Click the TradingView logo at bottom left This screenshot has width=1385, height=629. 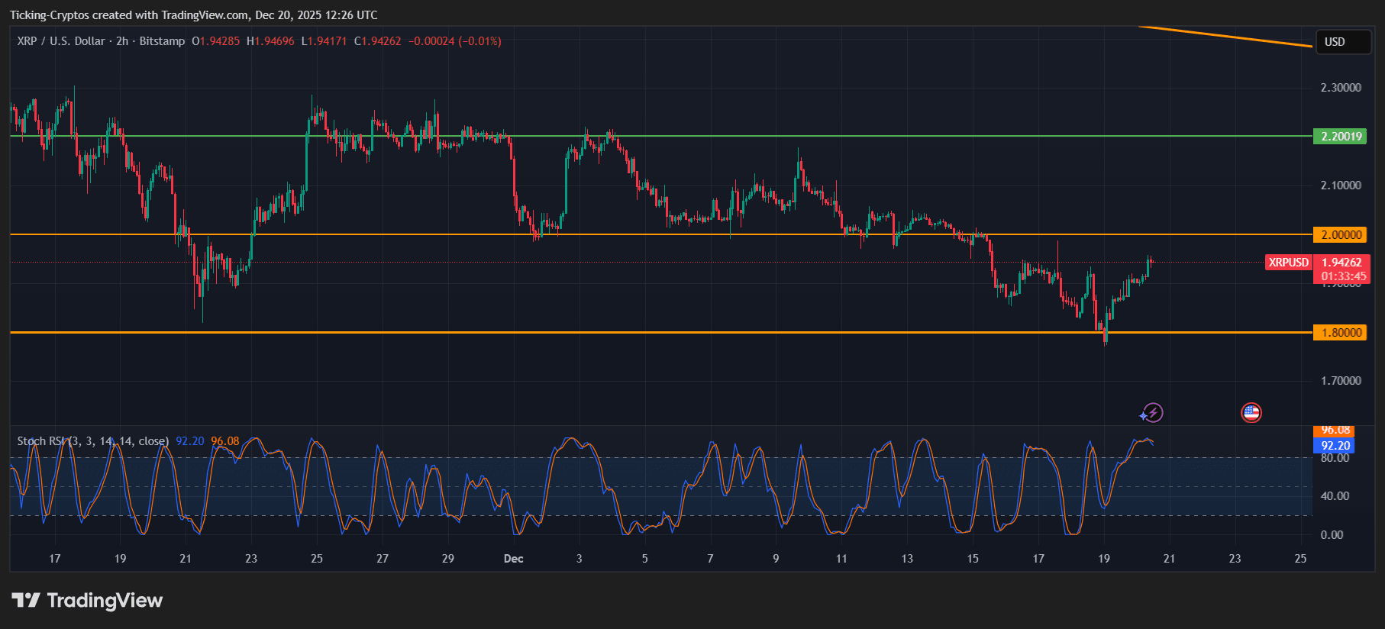pyautogui.click(x=87, y=601)
